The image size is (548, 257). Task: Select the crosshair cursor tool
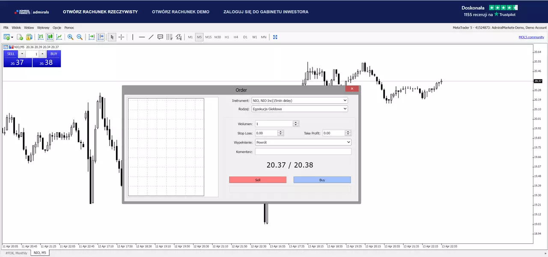pos(121,37)
